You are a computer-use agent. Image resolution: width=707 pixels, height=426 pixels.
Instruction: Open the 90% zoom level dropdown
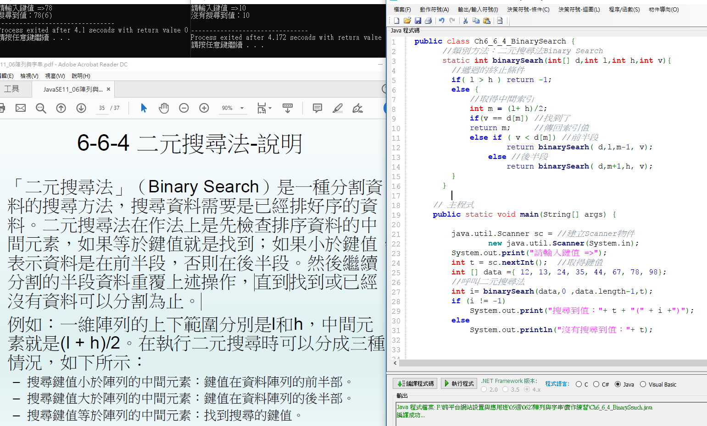(x=242, y=108)
